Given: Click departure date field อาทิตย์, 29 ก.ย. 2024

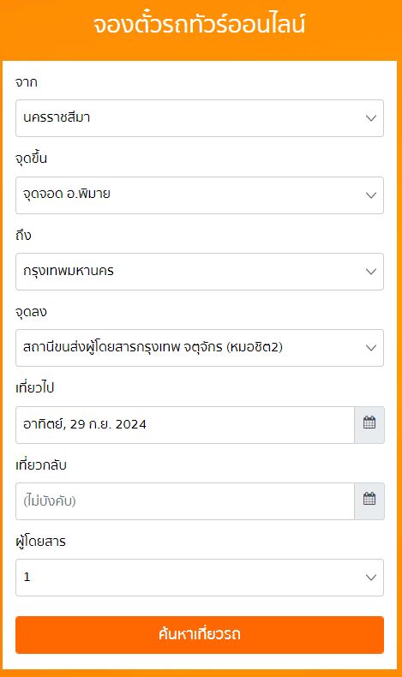Looking at the screenshot, I should 185,425.
